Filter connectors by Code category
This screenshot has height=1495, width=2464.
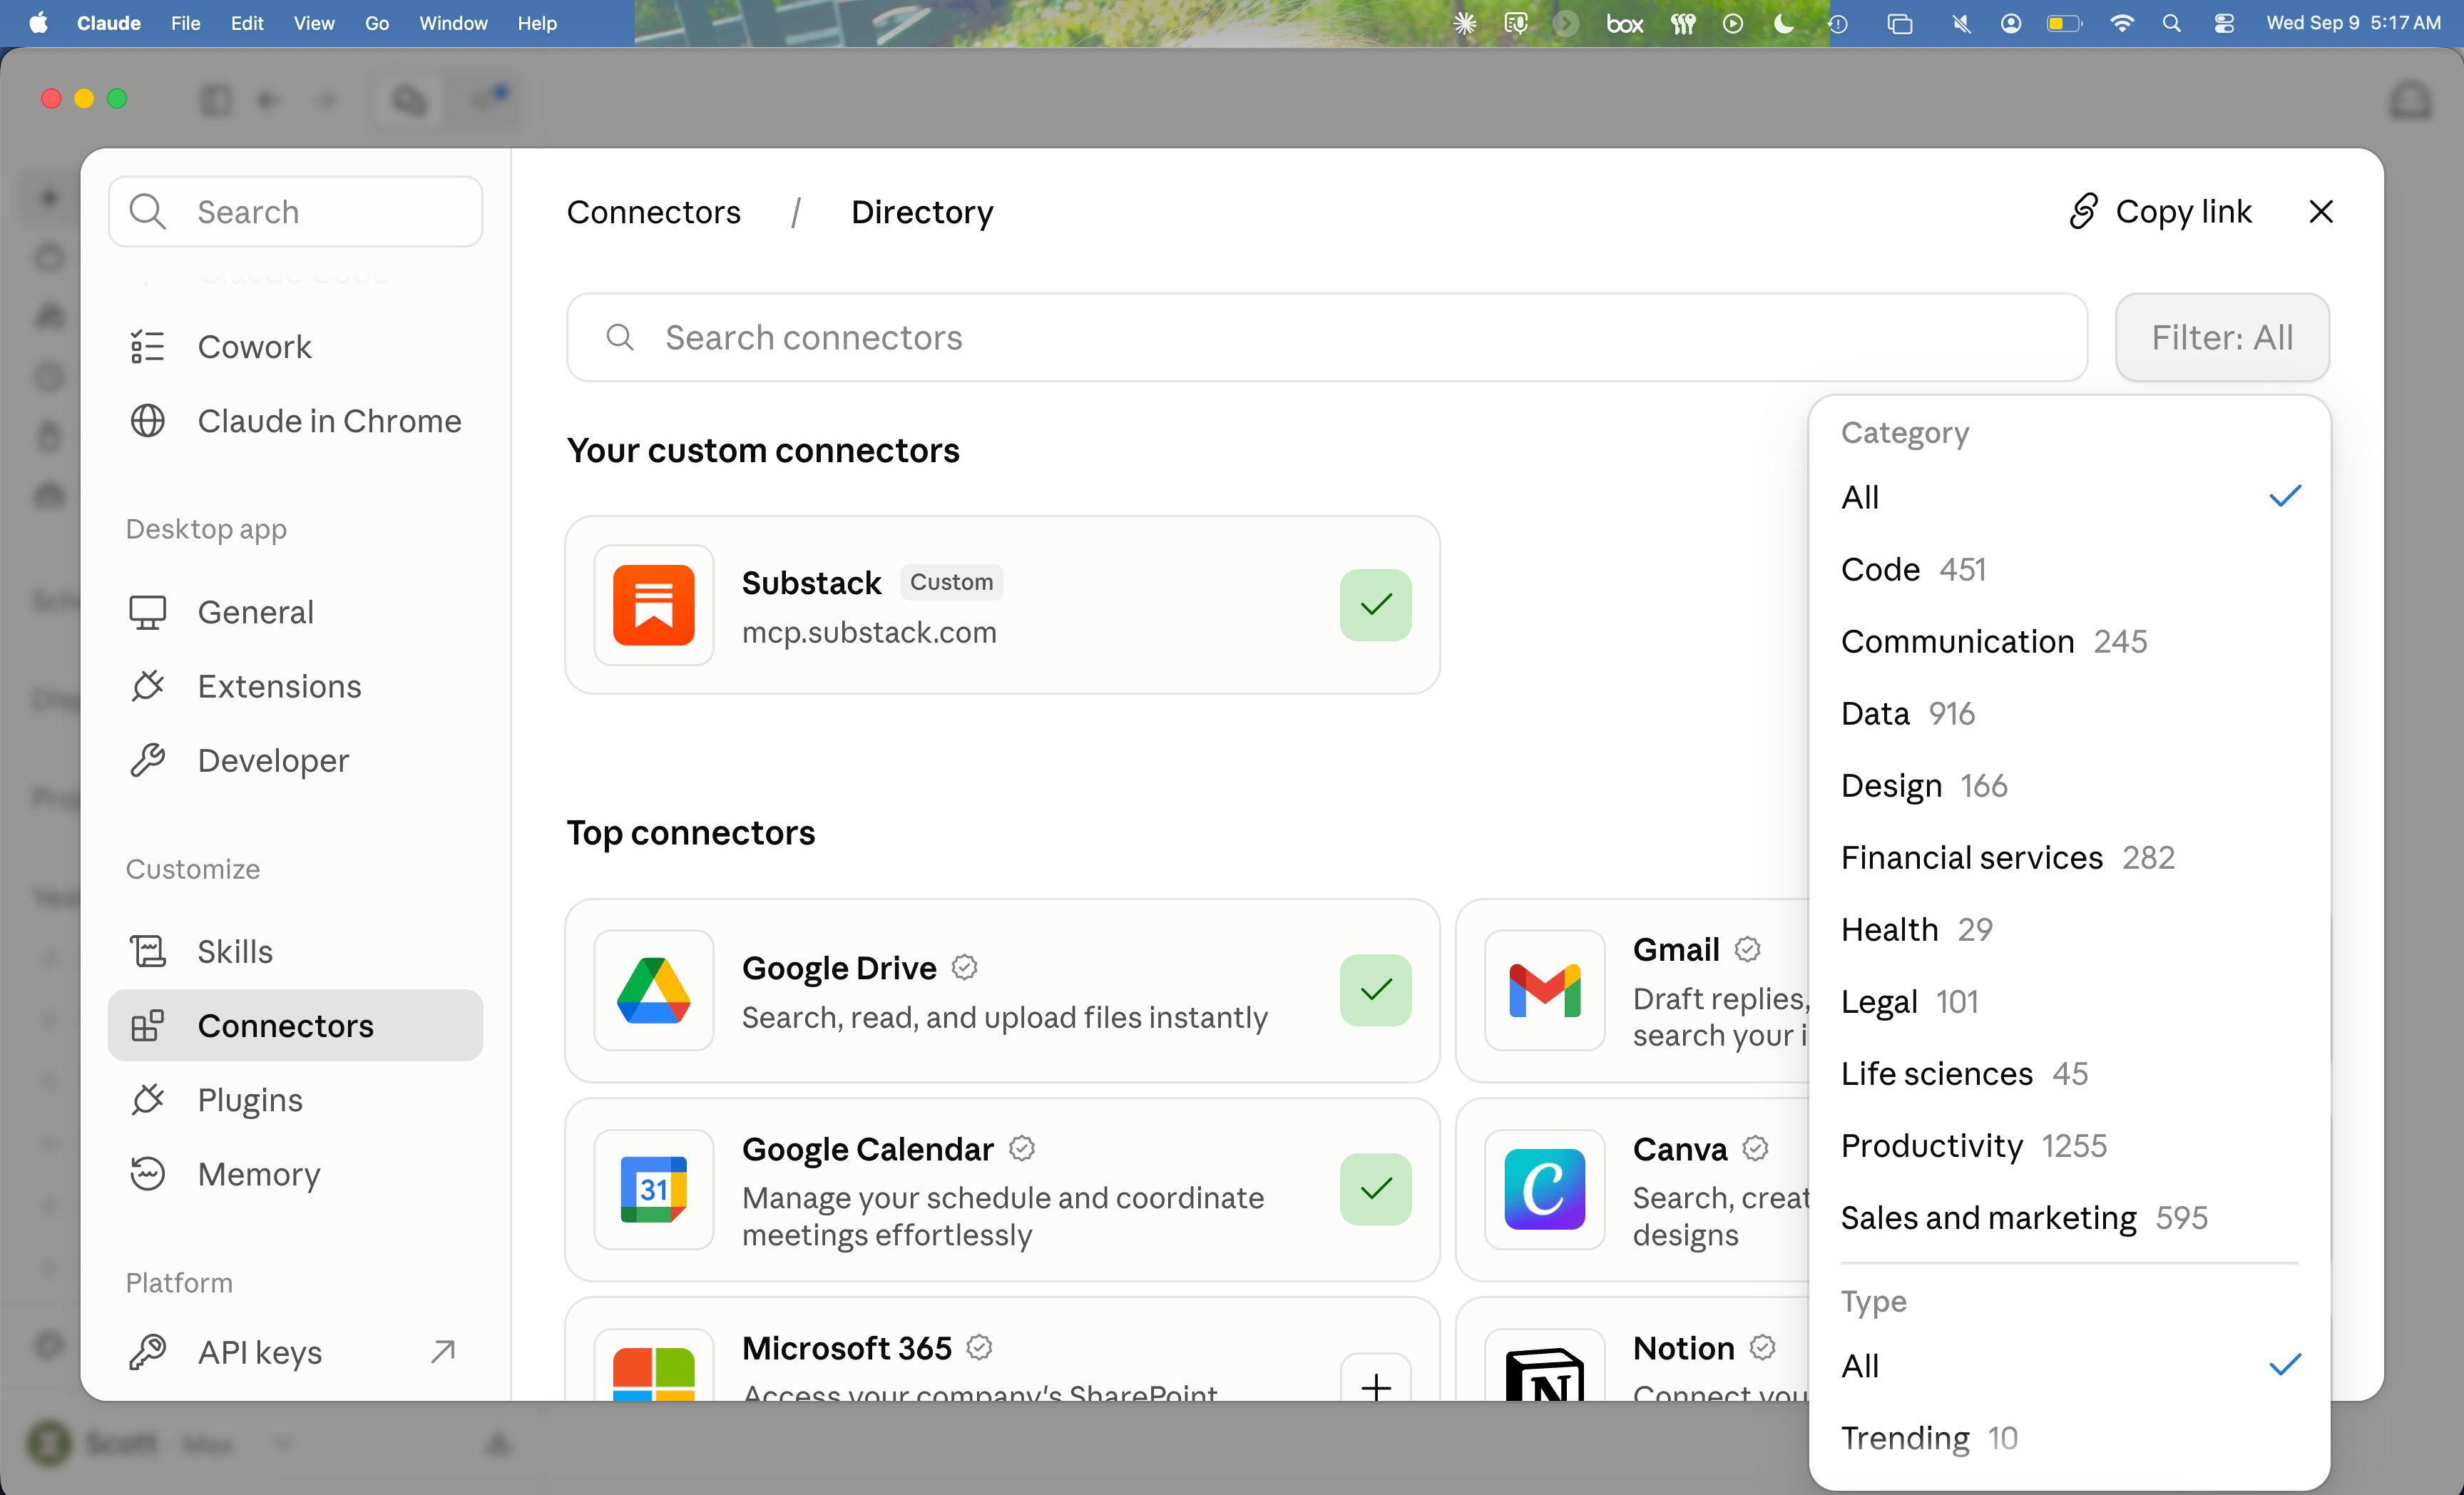click(x=2070, y=569)
